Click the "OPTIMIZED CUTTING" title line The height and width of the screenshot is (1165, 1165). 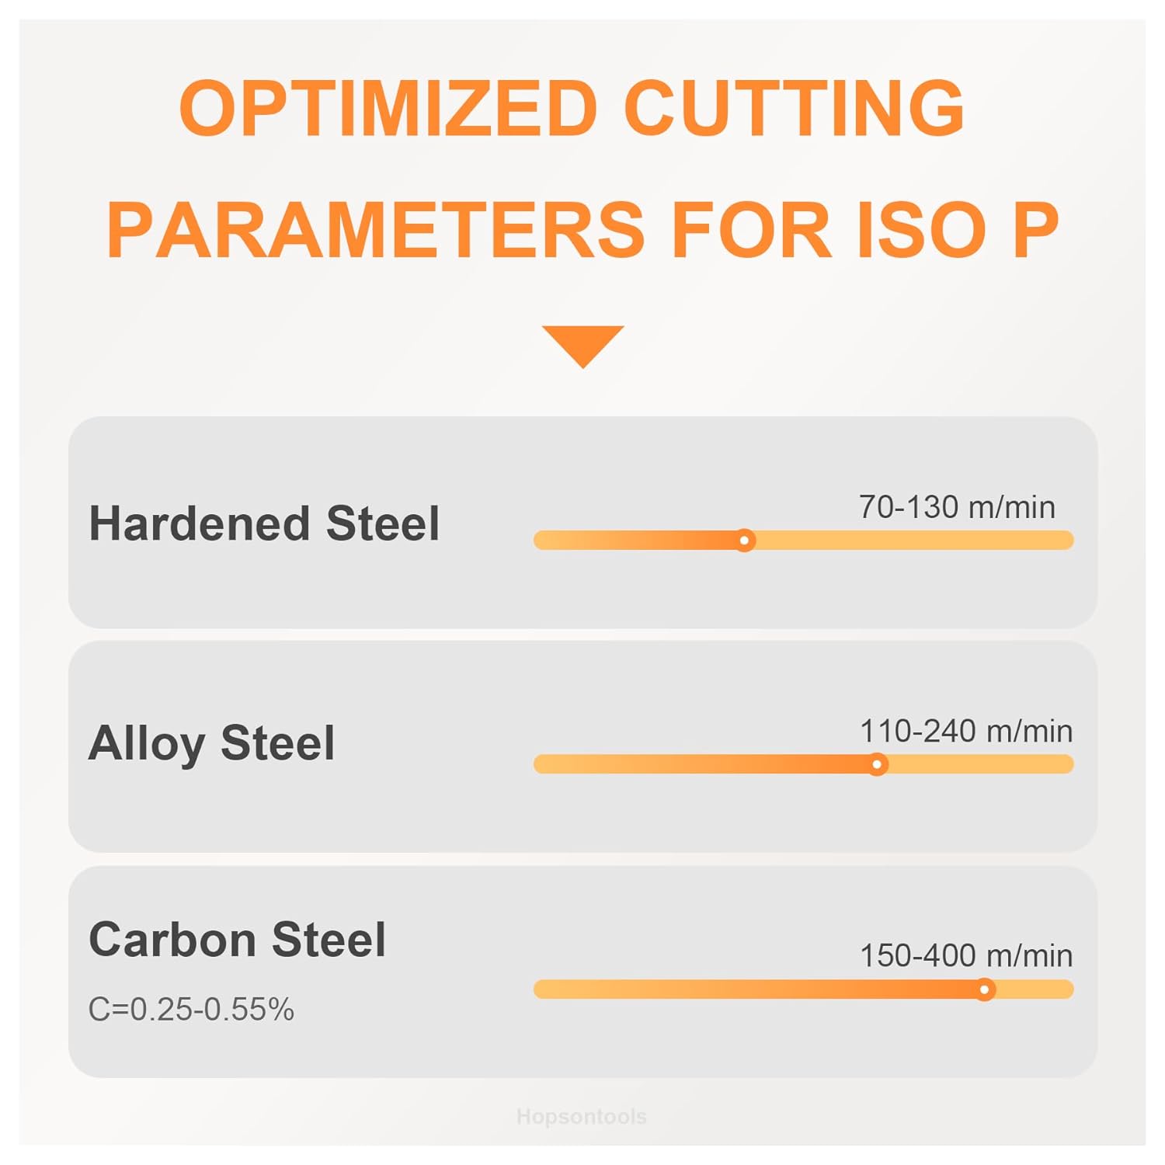point(571,108)
